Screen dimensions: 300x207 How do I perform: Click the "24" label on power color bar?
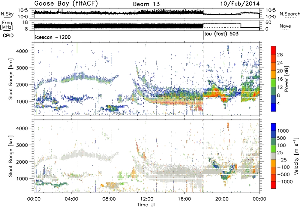pyautogui.click(x=280, y=63)
